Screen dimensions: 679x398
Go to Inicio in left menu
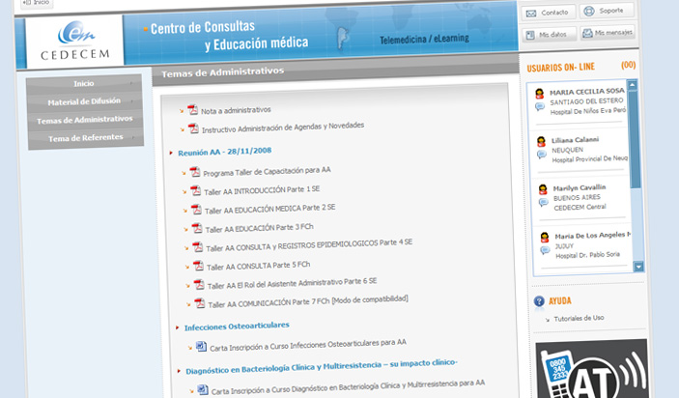pyautogui.click(x=83, y=83)
